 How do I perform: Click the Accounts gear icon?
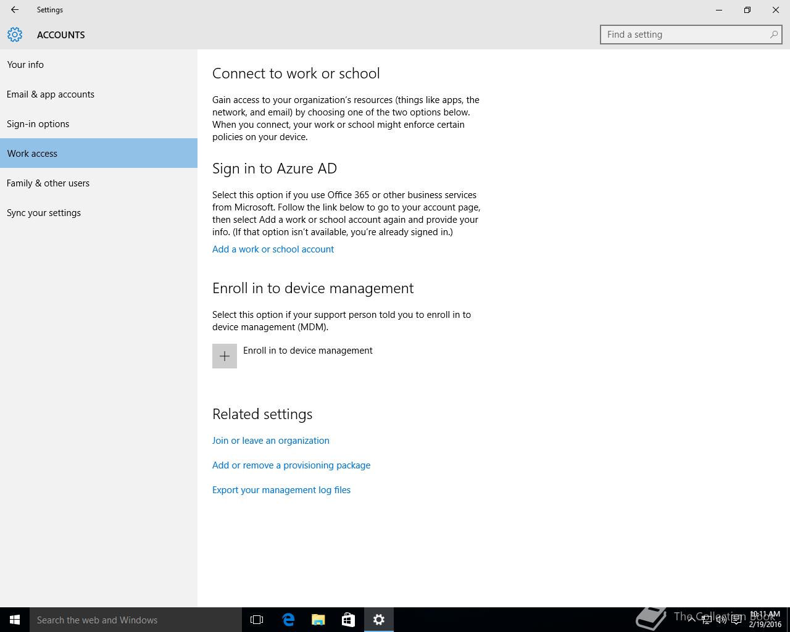point(15,35)
